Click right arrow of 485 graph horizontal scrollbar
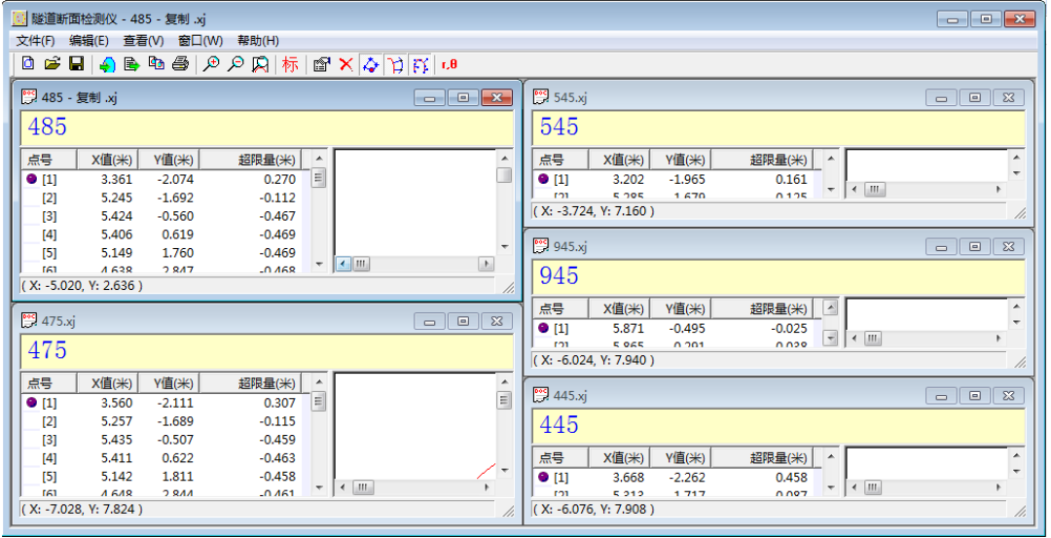The width and height of the screenshot is (1051, 538). [x=485, y=264]
